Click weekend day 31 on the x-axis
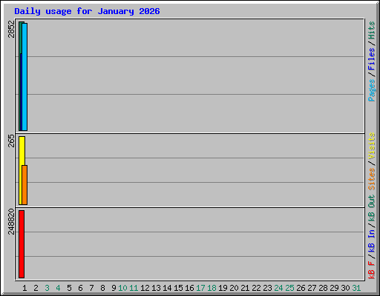 tap(356, 288)
